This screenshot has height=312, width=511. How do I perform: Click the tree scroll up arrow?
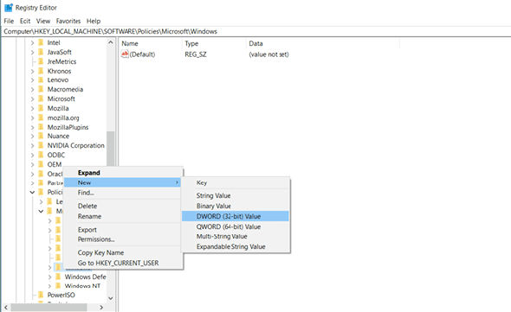(111, 42)
